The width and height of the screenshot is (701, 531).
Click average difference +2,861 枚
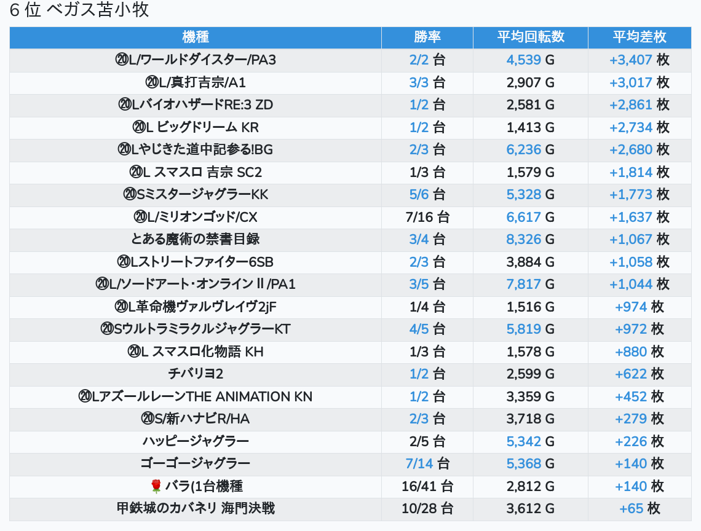[x=640, y=104]
